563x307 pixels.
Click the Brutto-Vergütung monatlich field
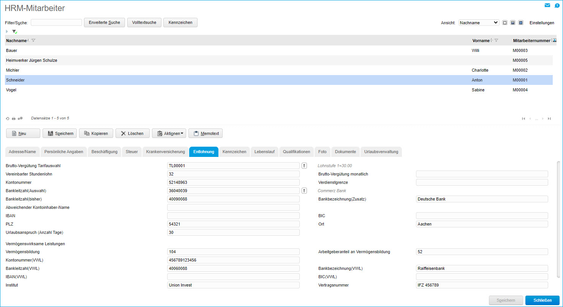click(x=482, y=174)
